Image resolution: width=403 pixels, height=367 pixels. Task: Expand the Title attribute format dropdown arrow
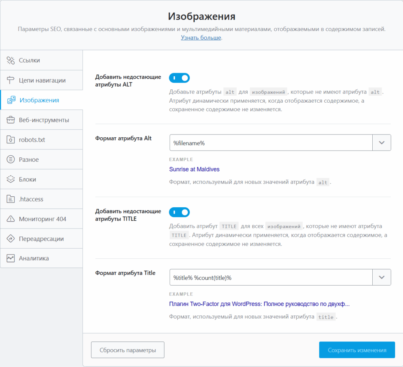pos(381,277)
